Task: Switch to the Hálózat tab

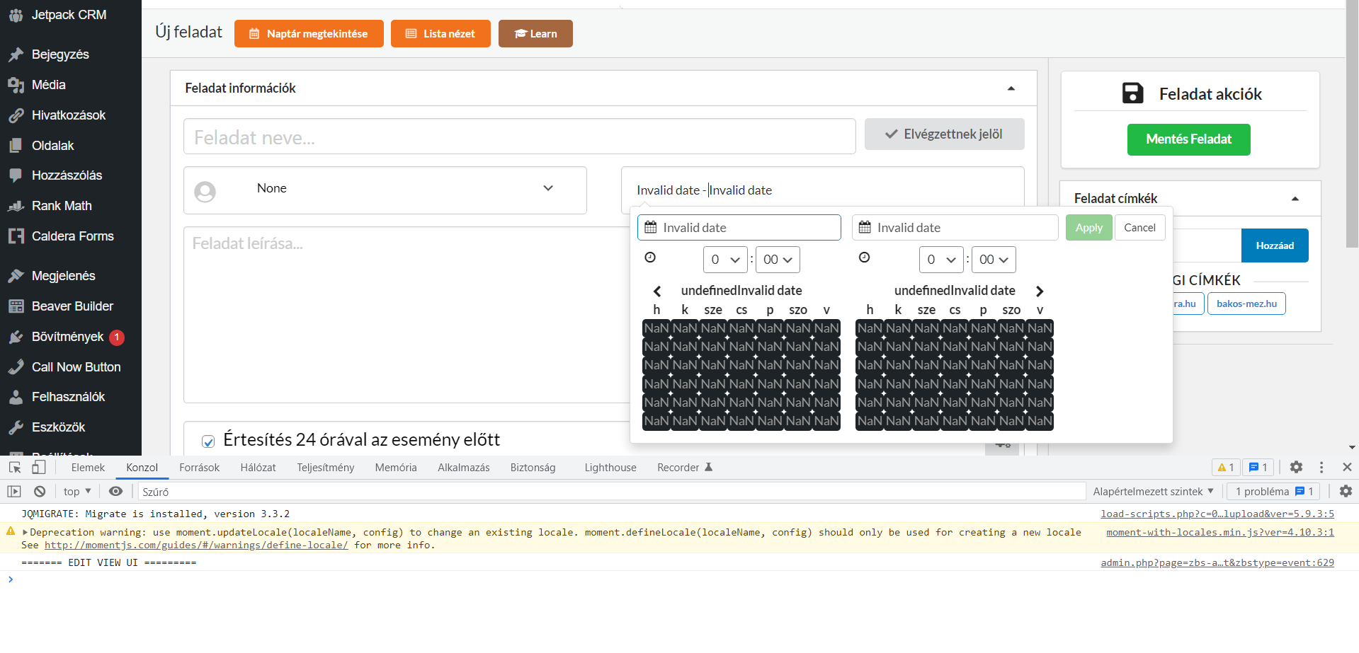Action: (x=258, y=468)
